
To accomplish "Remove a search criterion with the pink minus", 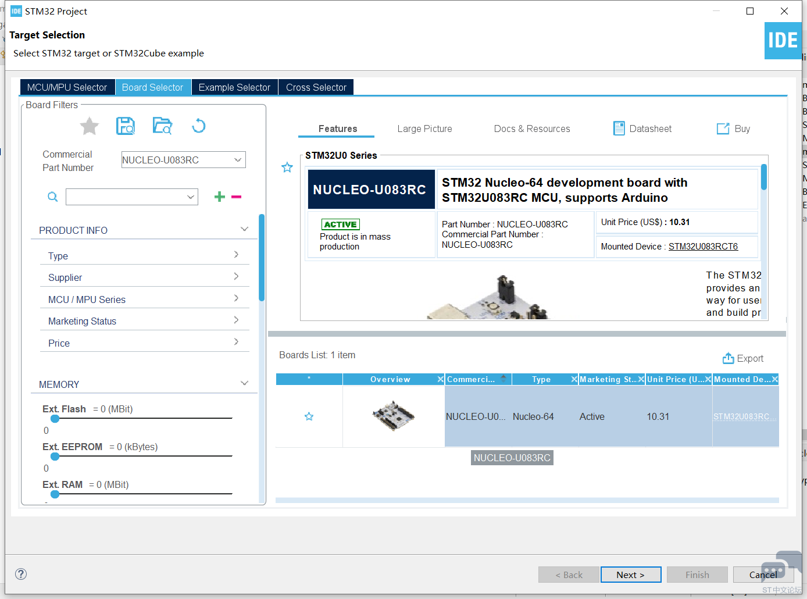I will 236,197.
